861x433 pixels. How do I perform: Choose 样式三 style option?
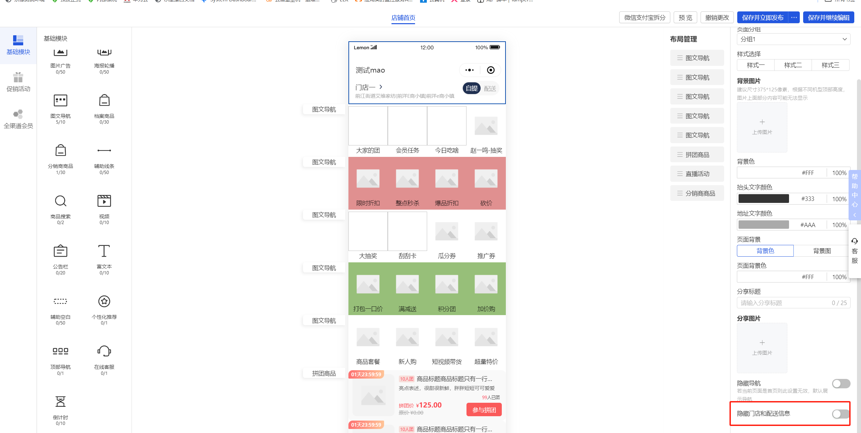tap(830, 65)
